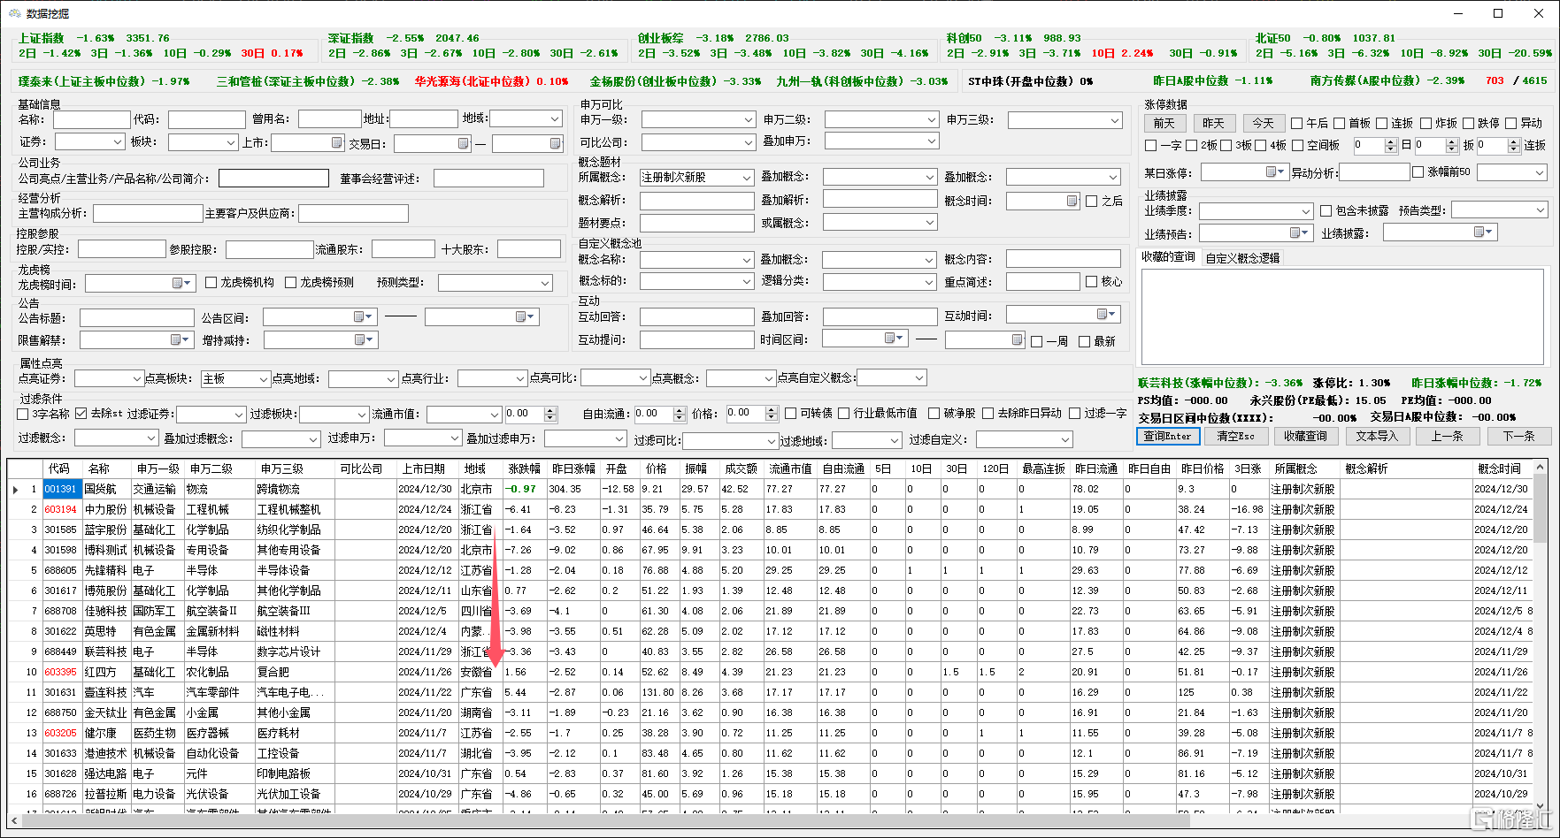Click the 收藏查询 button
The image size is (1560, 838).
(x=1305, y=436)
